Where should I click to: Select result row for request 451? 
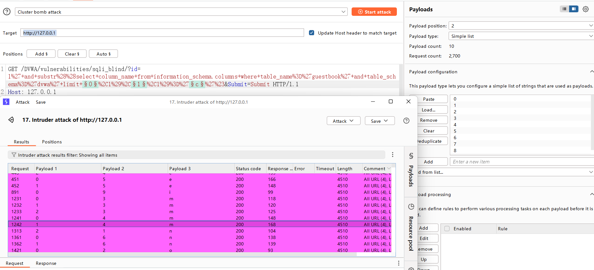click(199, 179)
